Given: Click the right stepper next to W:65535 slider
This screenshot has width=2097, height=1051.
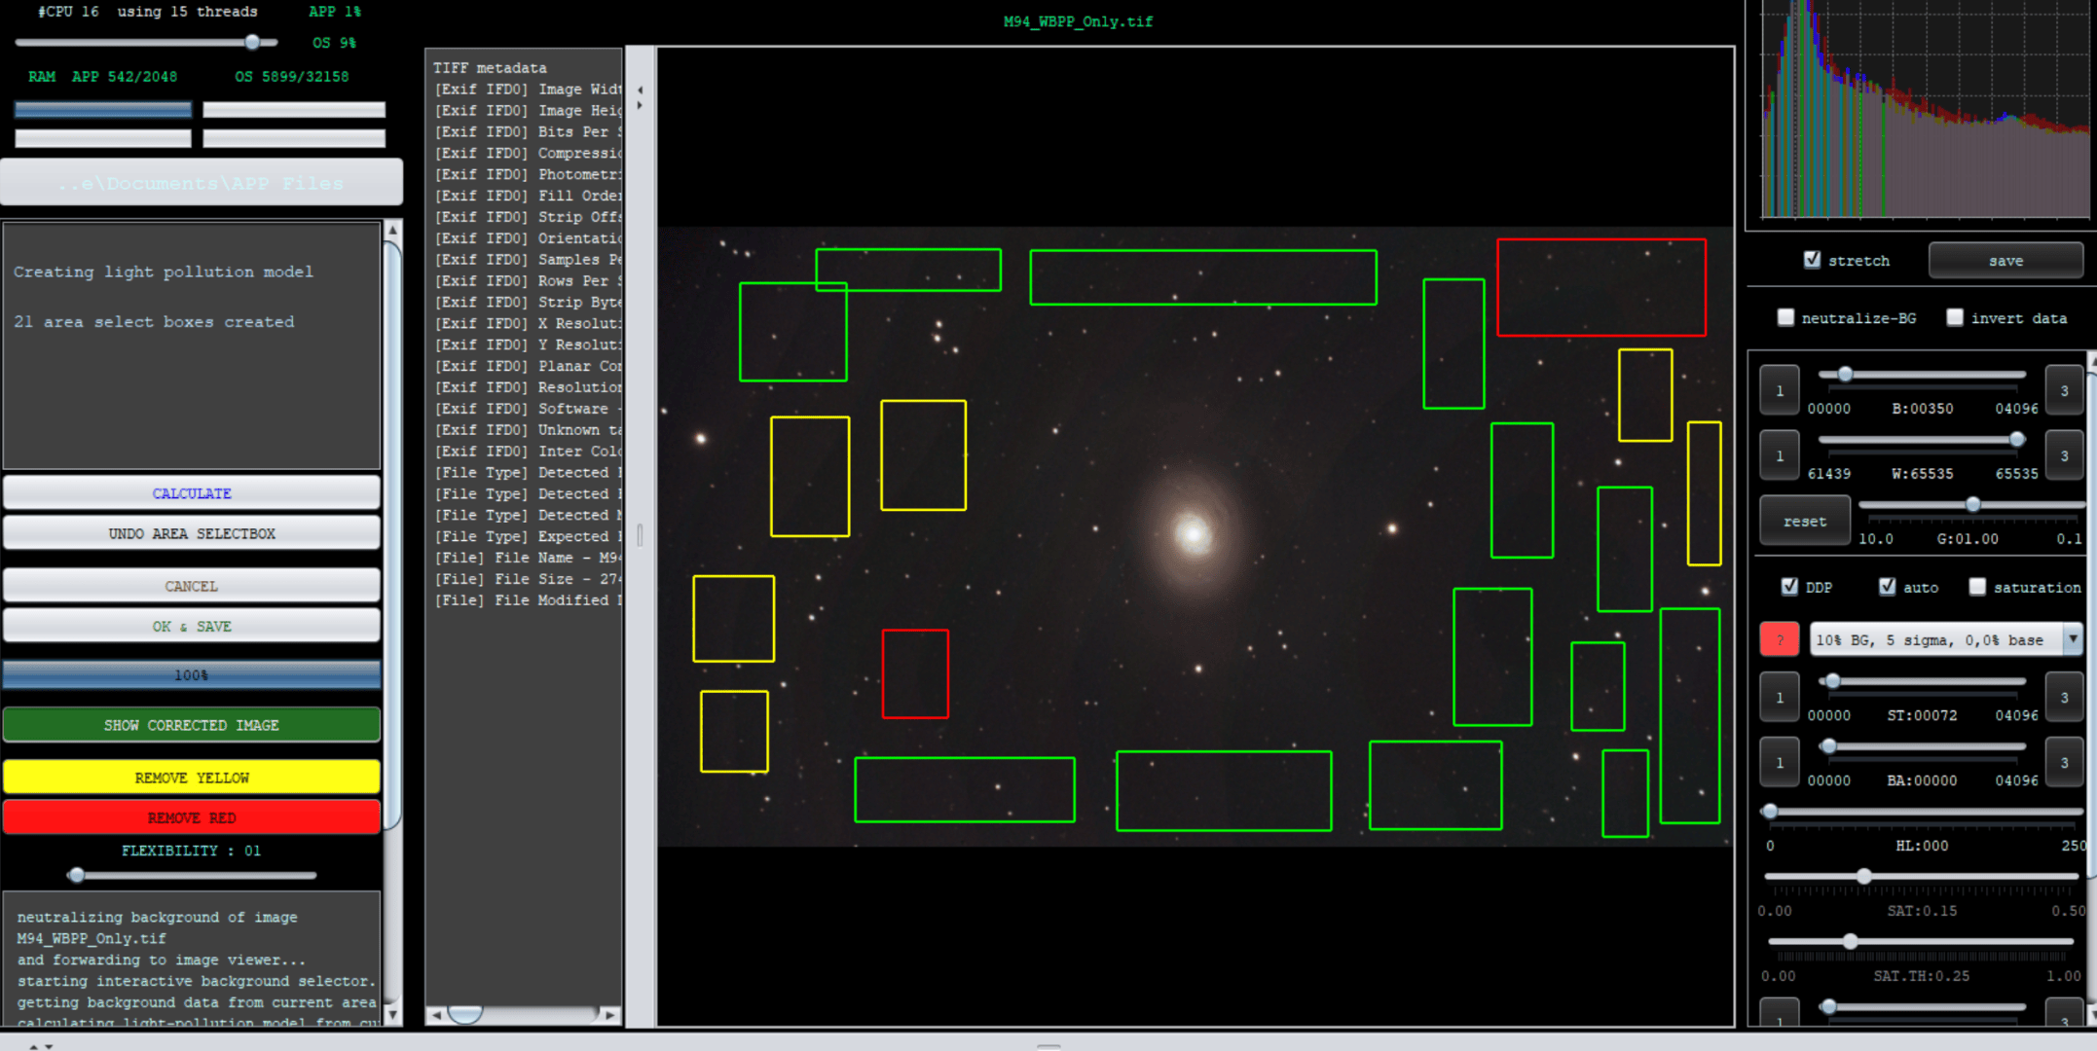Looking at the screenshot, I should click(2063, 455).
